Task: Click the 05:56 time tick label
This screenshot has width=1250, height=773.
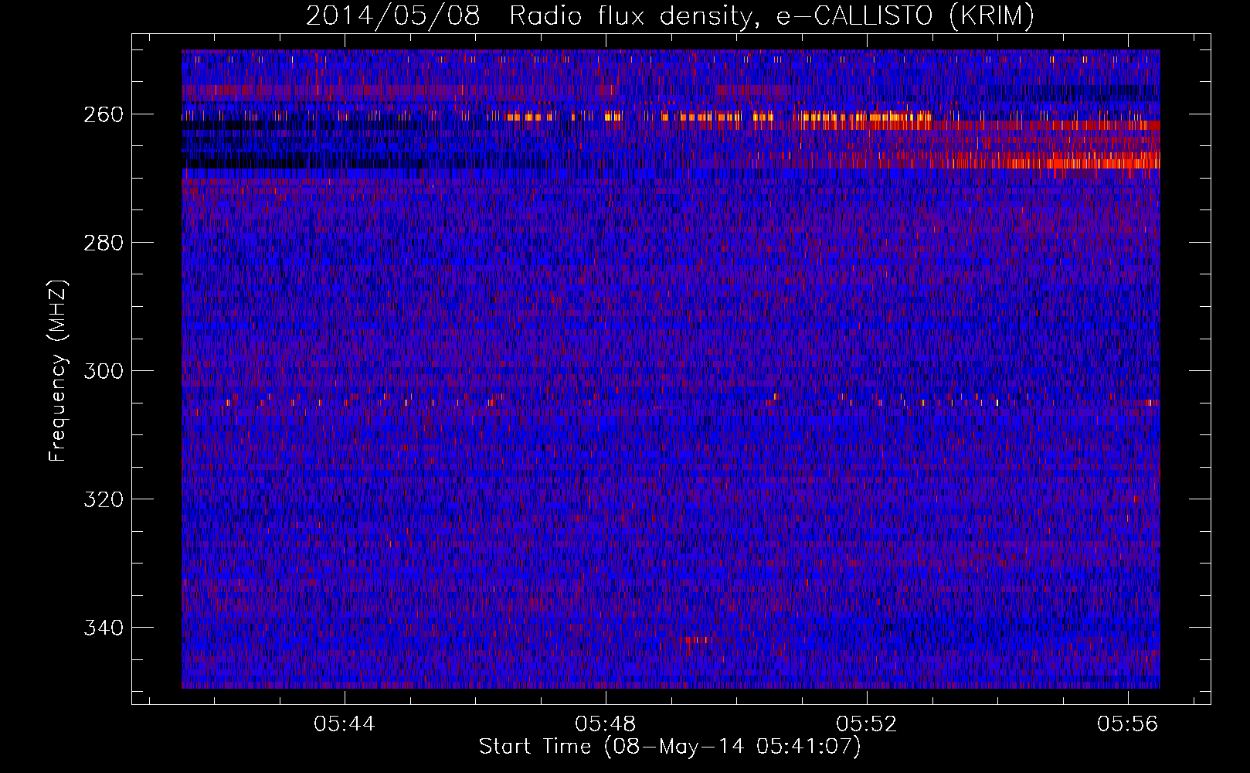Action: coord(1128,724)
